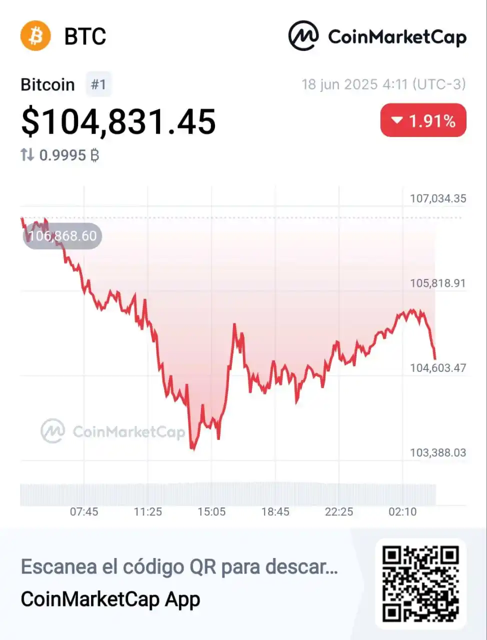This screenshot has height=640, width=487.
Task: Click the volume bars strip under the chart
Action: click(x=228, y=494)
